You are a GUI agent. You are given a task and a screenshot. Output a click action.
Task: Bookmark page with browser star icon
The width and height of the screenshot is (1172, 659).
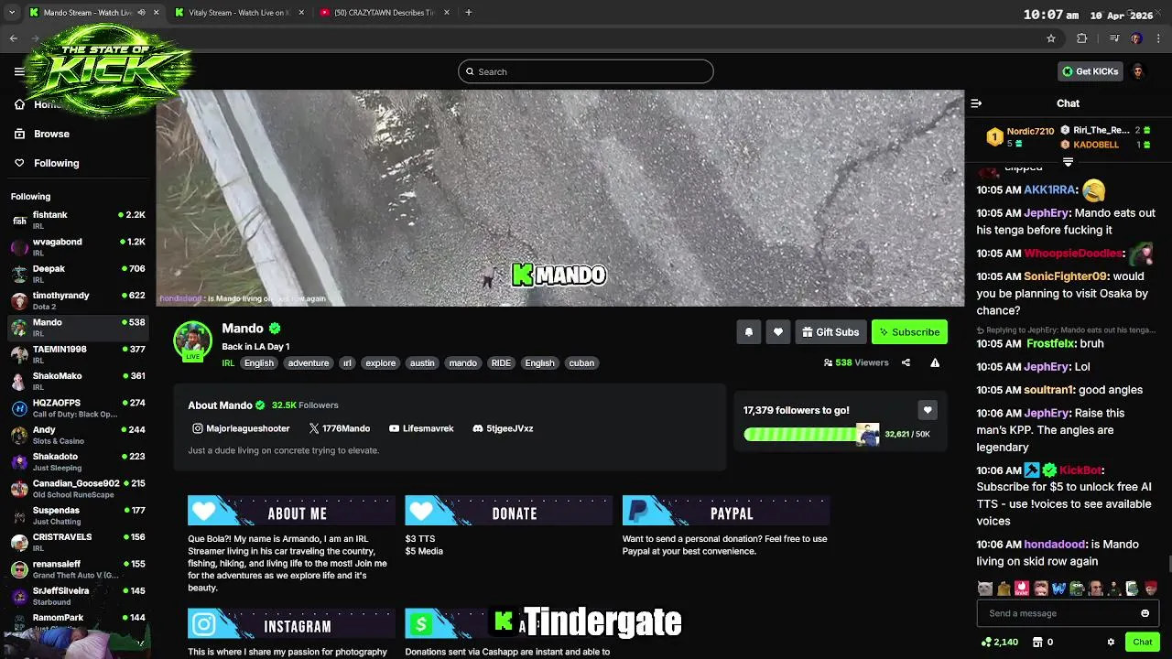1051,38
